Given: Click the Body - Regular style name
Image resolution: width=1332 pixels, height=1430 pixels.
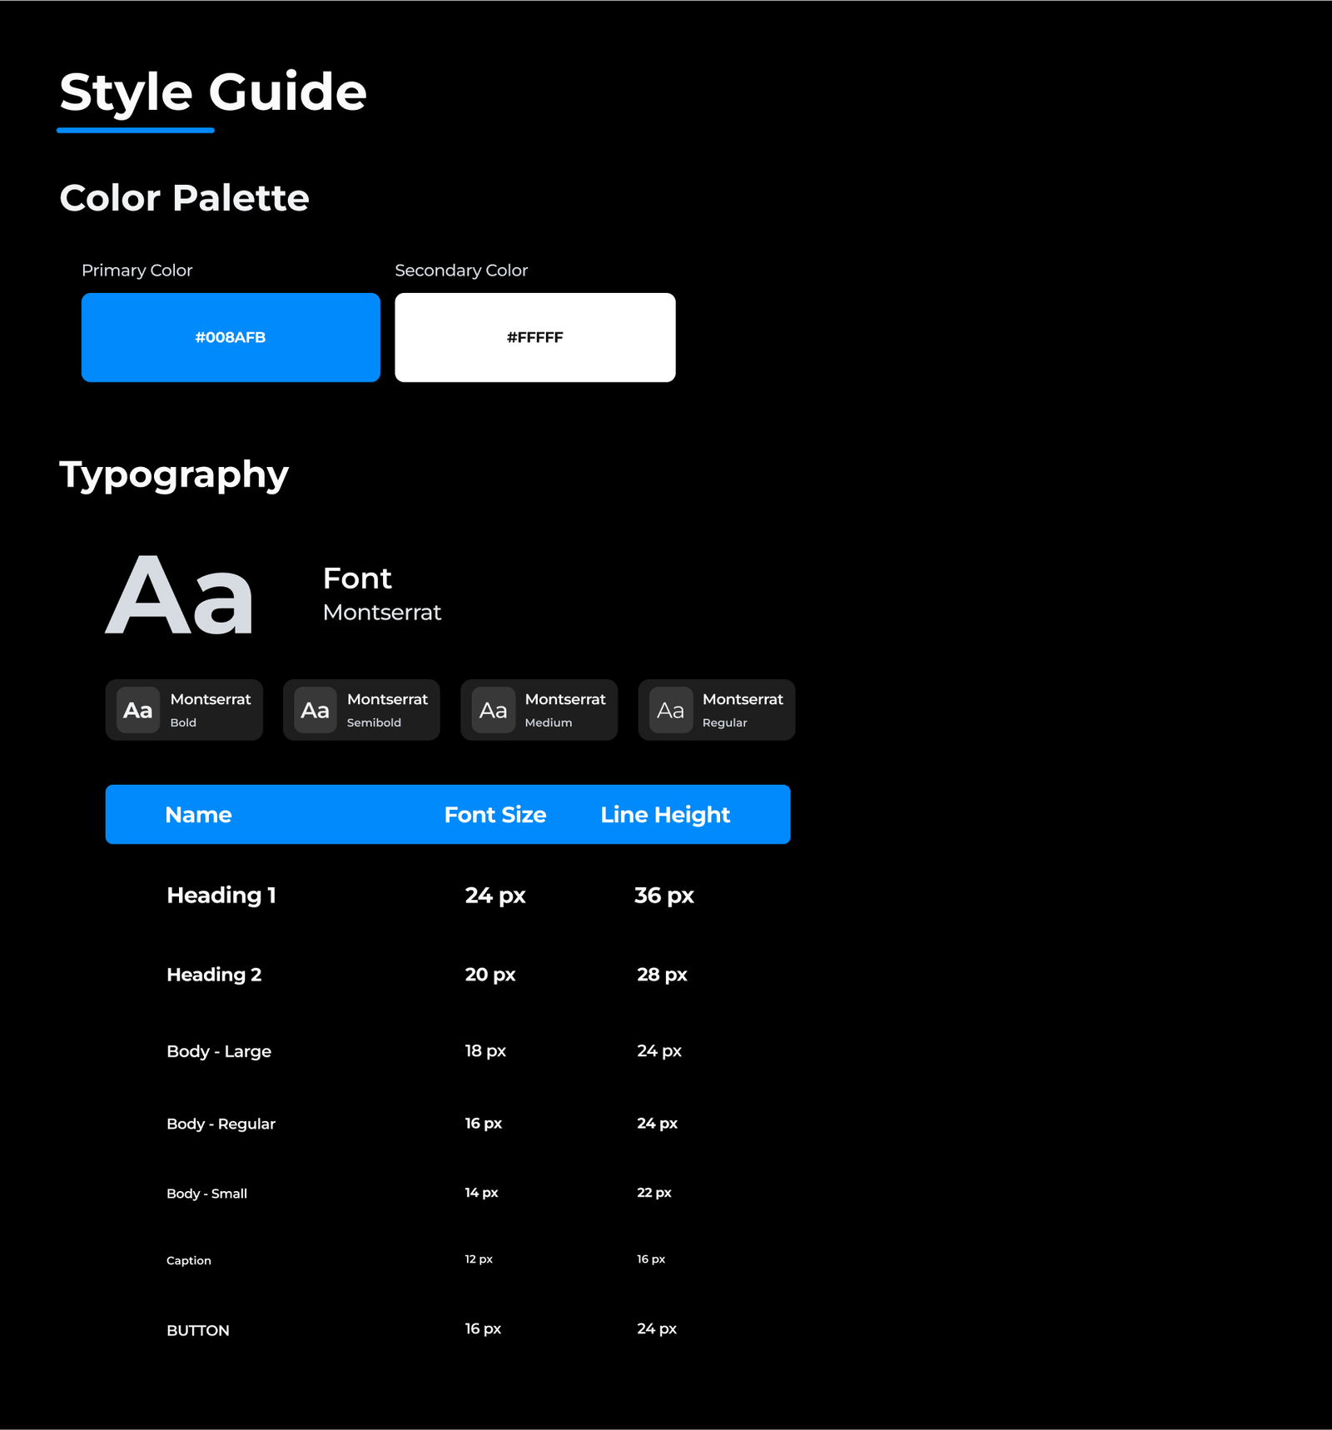Looking at the screenshot, I should pos(221,1124).
